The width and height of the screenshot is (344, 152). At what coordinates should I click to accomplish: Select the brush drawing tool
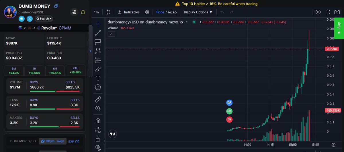click(98, 69)
